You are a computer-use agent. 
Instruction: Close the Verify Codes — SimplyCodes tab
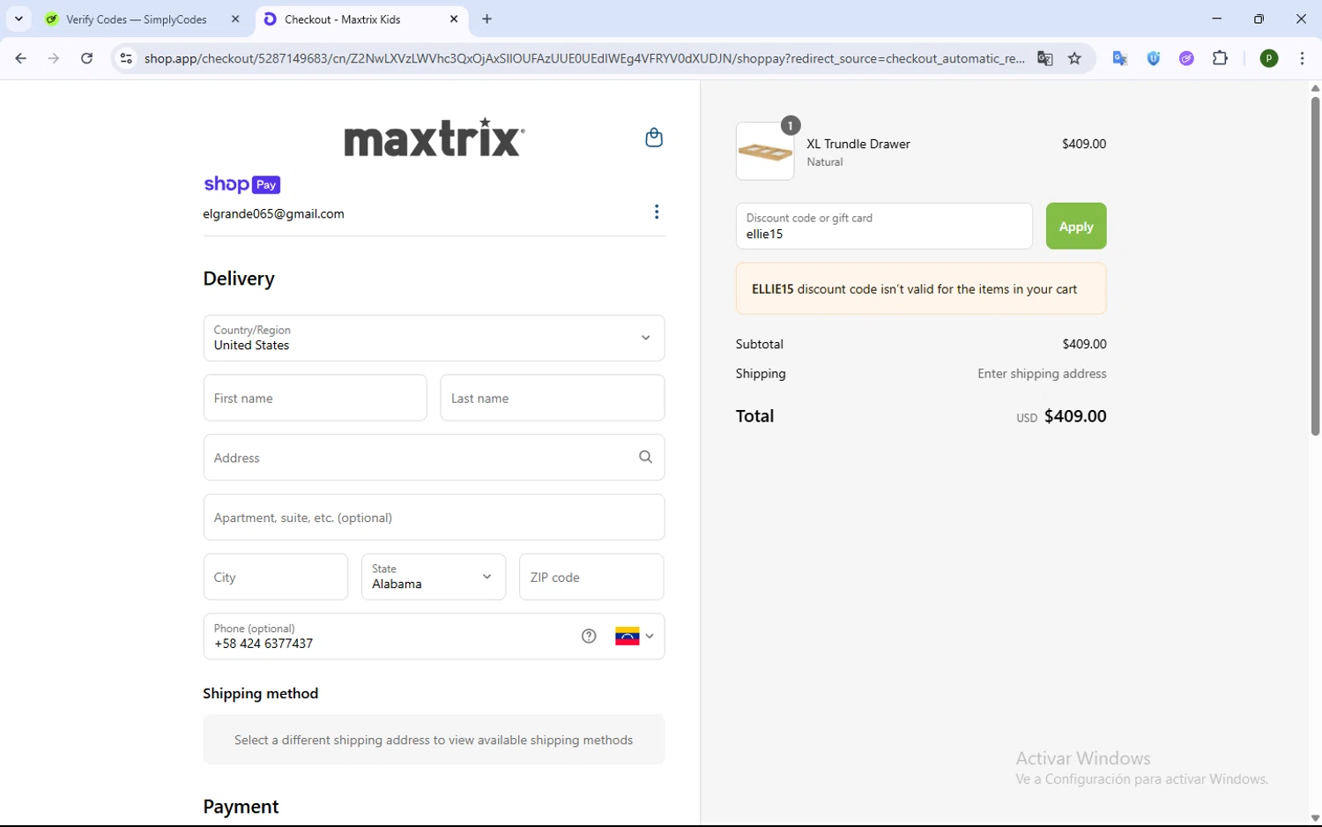coord(235,19)
